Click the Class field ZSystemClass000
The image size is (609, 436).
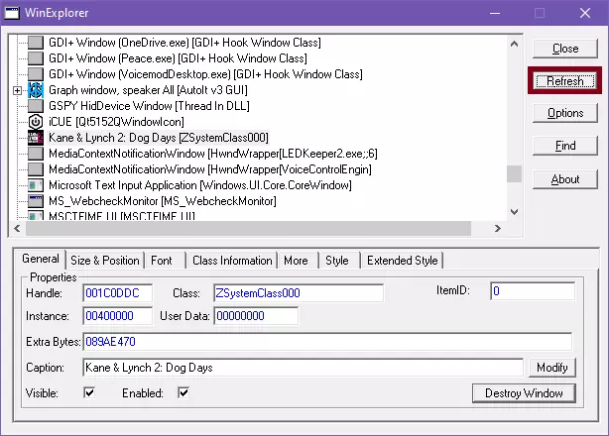click(x=299, y=293)
